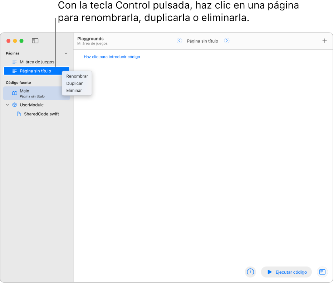Click Haz clic para introducir código
The height and width of the screenshot is (283, 333).
112,57
